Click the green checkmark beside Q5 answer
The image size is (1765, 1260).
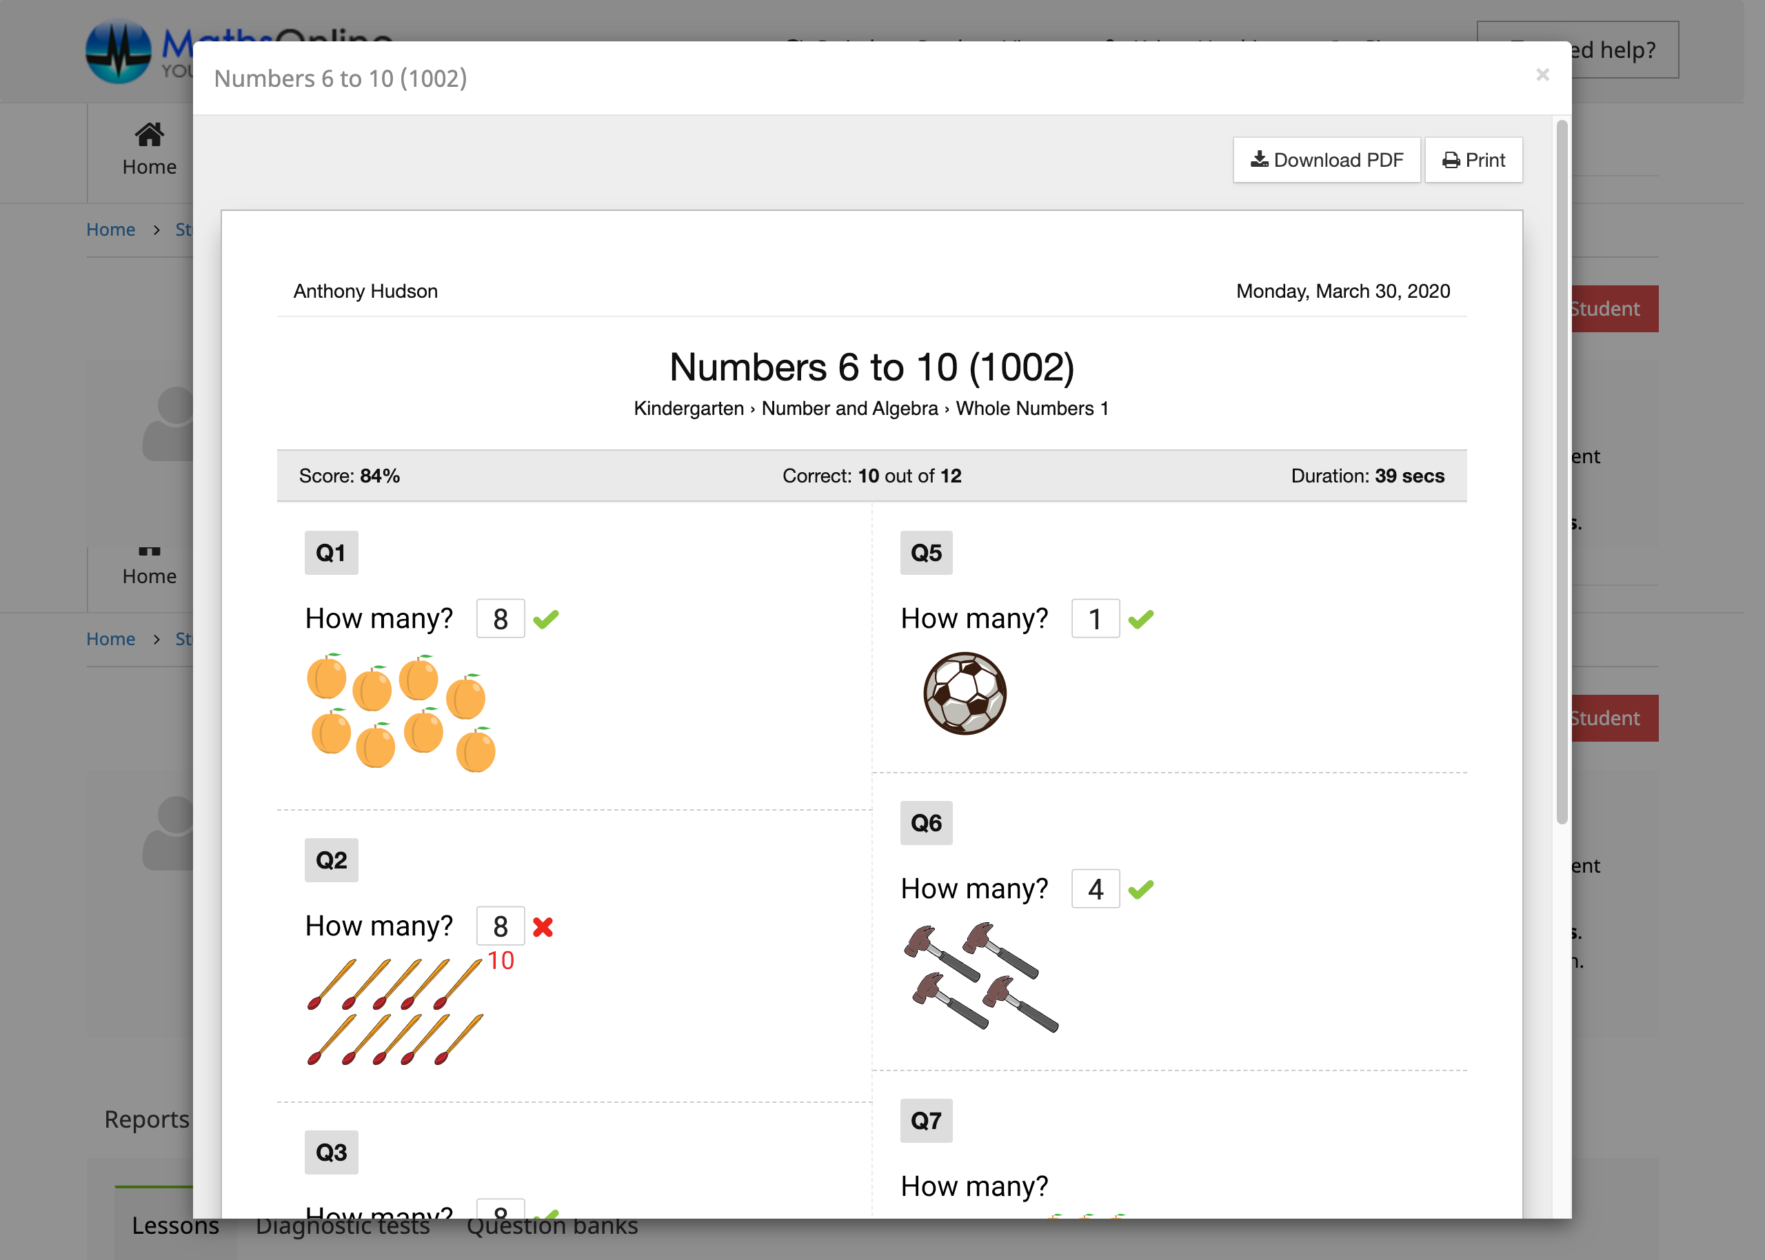tap(1140, 619)
